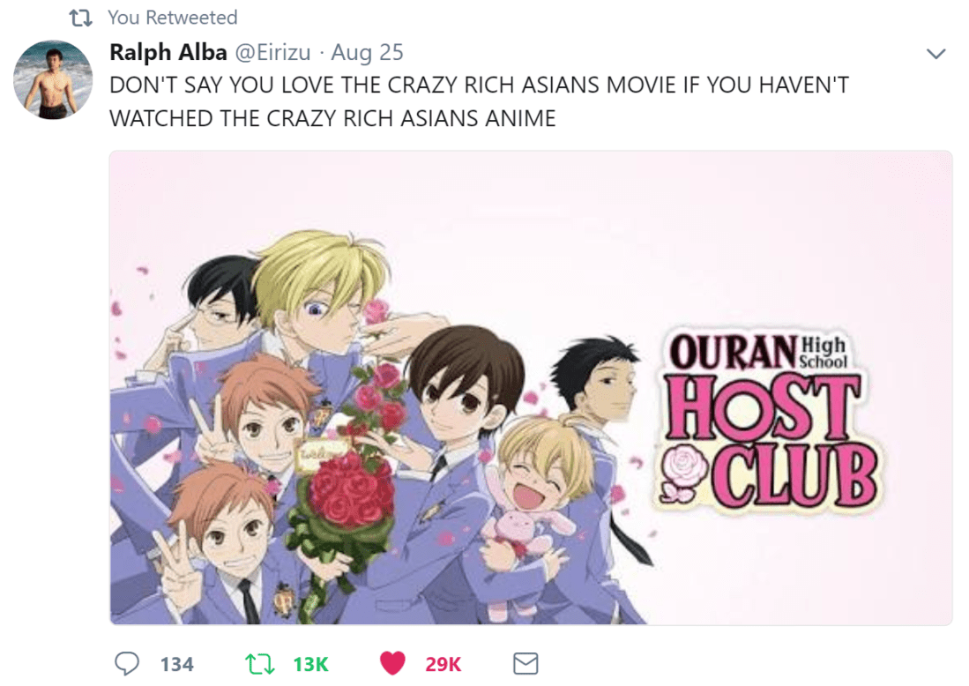Click the reply speech bubble icon

point(127,663)
